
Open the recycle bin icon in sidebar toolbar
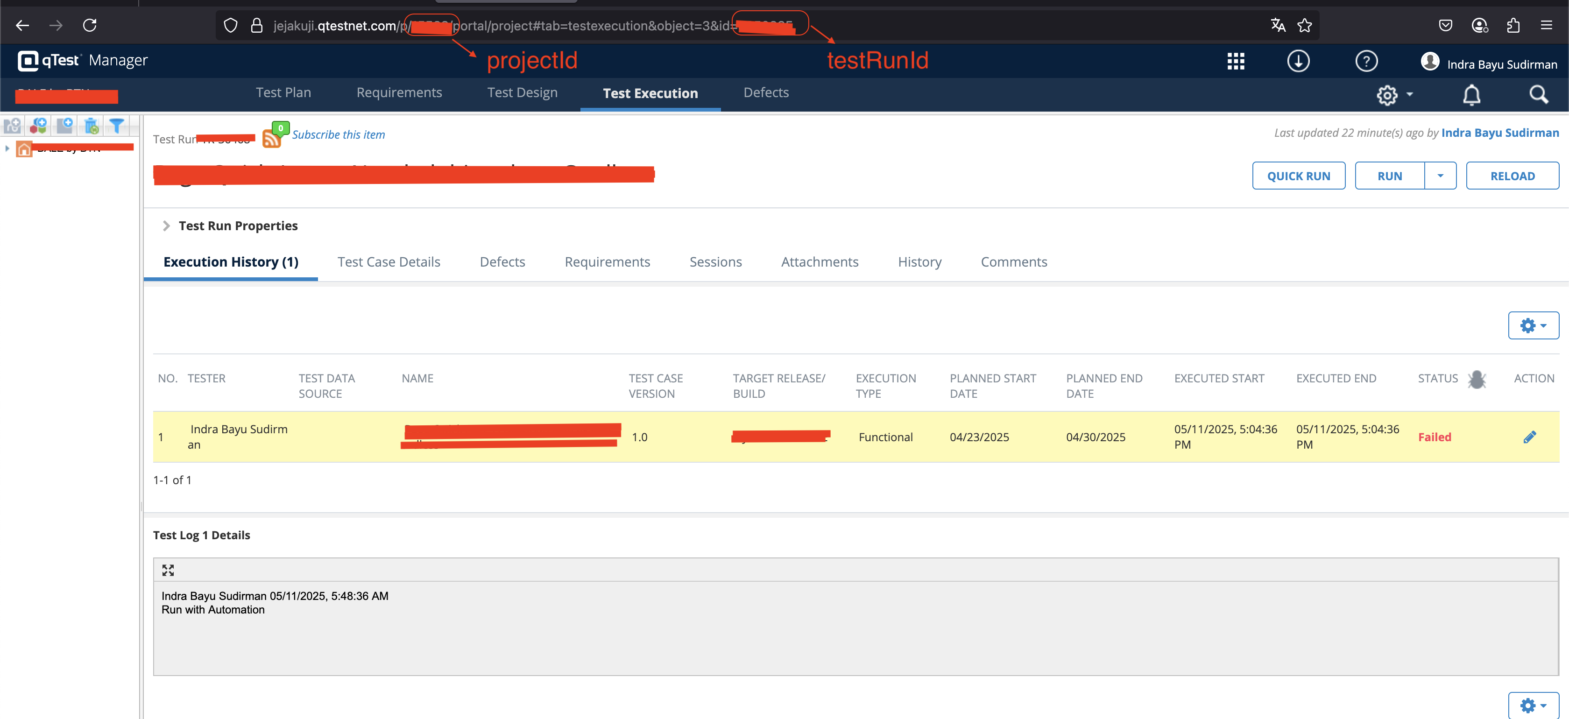pos(91,126)
